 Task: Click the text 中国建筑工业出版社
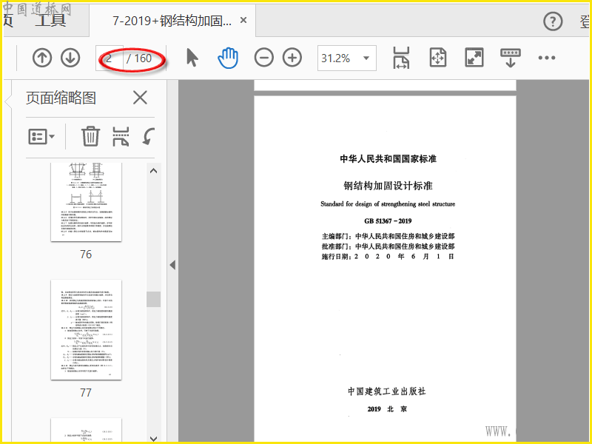(387, 391)
